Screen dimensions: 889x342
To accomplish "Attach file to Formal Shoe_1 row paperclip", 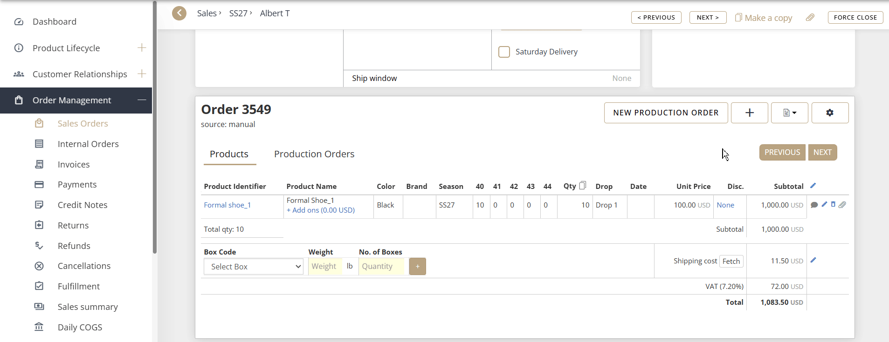I will click(842, 205).
